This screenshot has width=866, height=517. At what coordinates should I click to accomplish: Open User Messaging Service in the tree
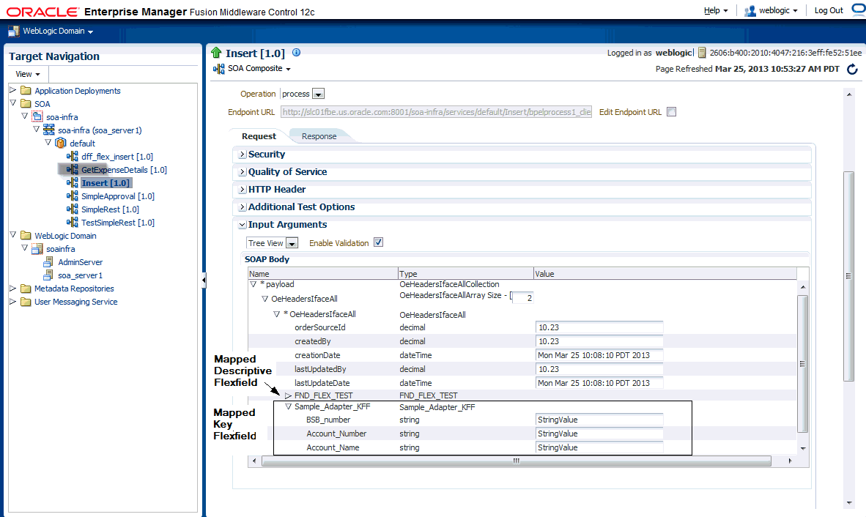pyautogui.click(x=75, y=302)
